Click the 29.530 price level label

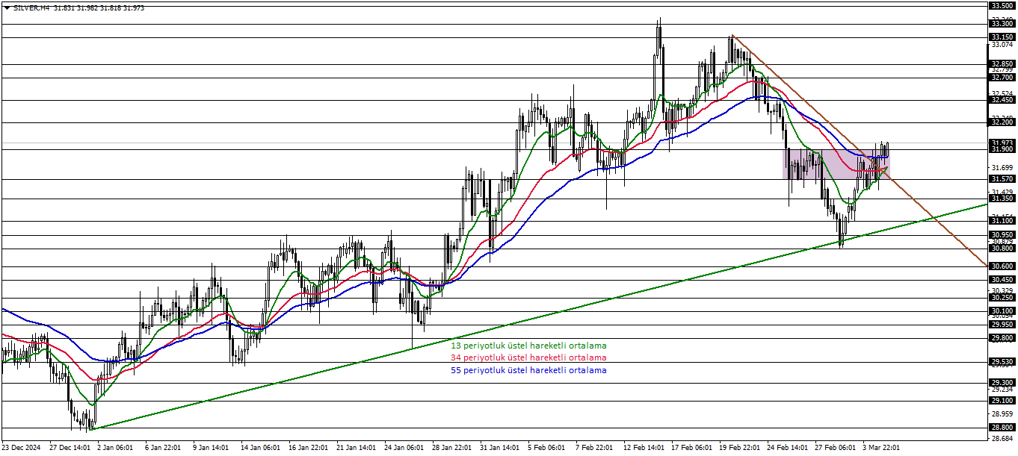[1002, 363]
